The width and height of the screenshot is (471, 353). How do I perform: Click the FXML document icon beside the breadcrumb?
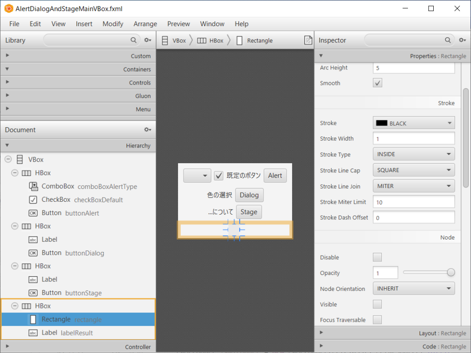click(x=307, y=40)
